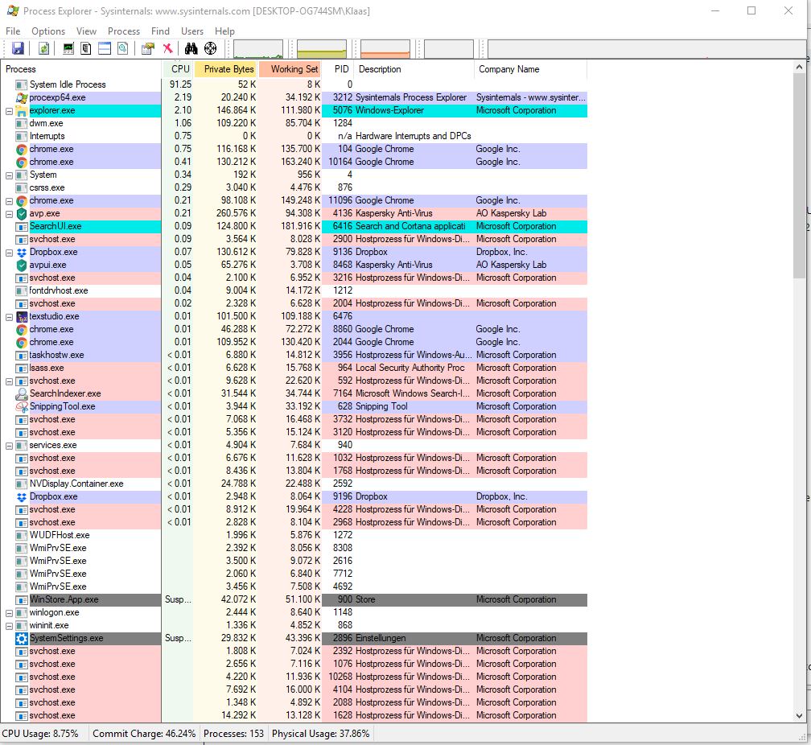Click the vertical scrollbar thumb
The width and height of the screenshot is (811, 745).
(x=799, y=175)
